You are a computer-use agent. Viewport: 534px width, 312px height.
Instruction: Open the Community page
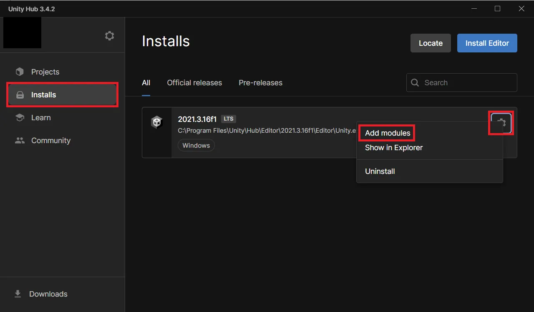tap(50, 141)
